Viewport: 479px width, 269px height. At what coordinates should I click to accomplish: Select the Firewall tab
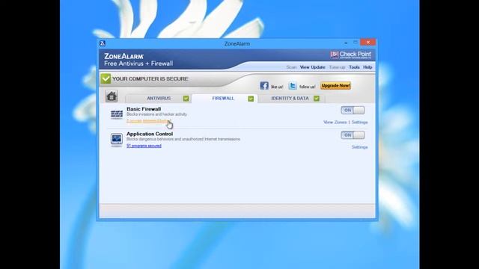click(223, 98)
